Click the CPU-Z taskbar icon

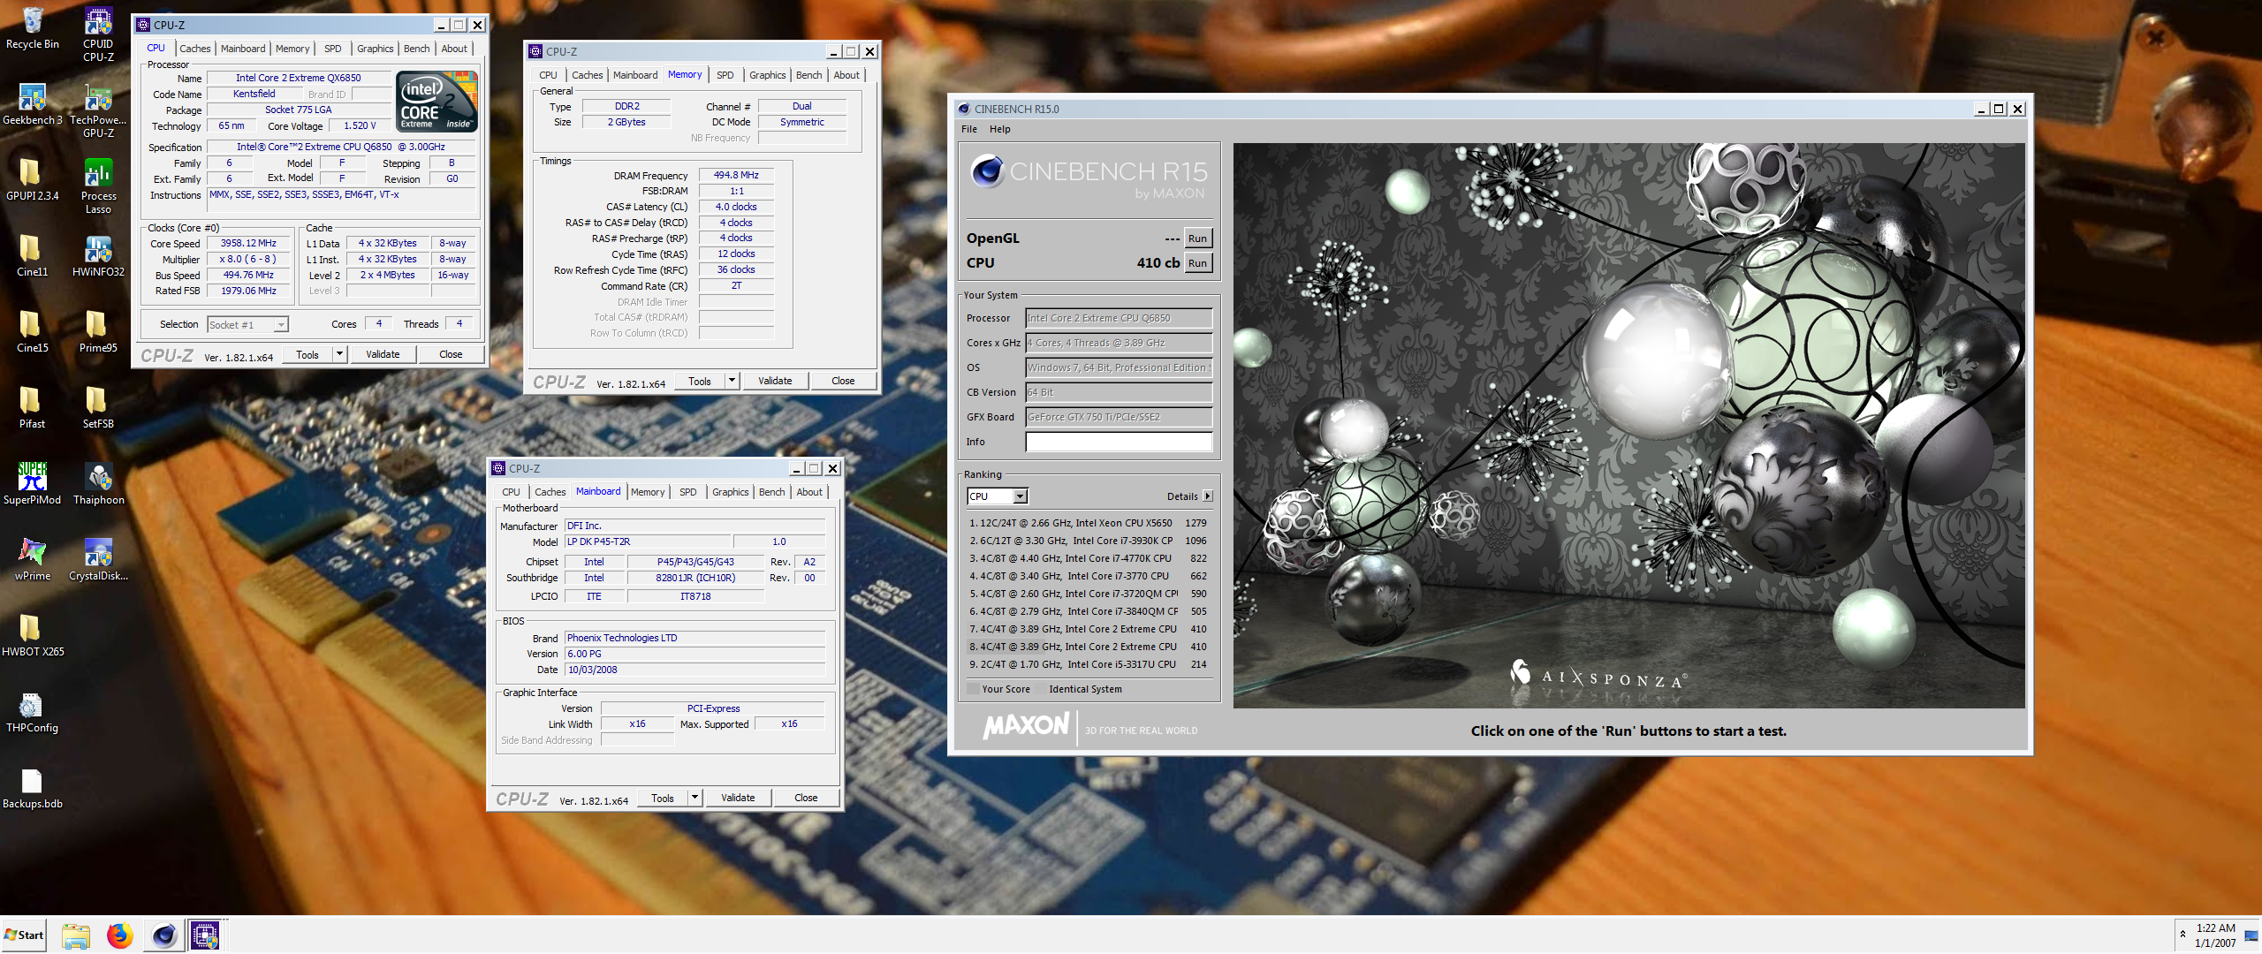point(206,935)
